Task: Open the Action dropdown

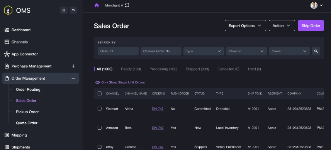Action: [x=282, y=26]
